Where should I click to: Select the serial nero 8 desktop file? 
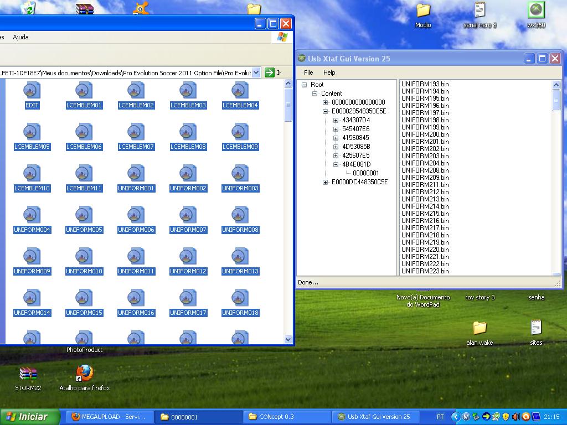[480, 15]
